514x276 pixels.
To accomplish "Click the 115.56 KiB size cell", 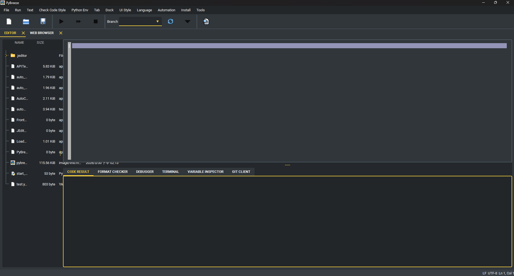I will [x=47, y=163].
